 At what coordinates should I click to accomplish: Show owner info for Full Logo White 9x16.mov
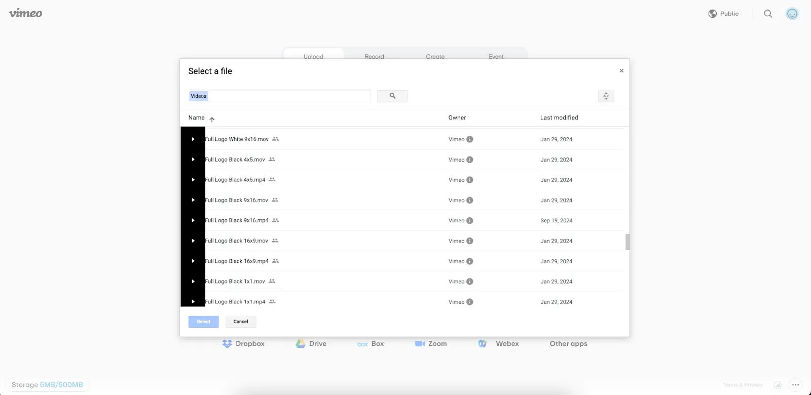point(470,139)
